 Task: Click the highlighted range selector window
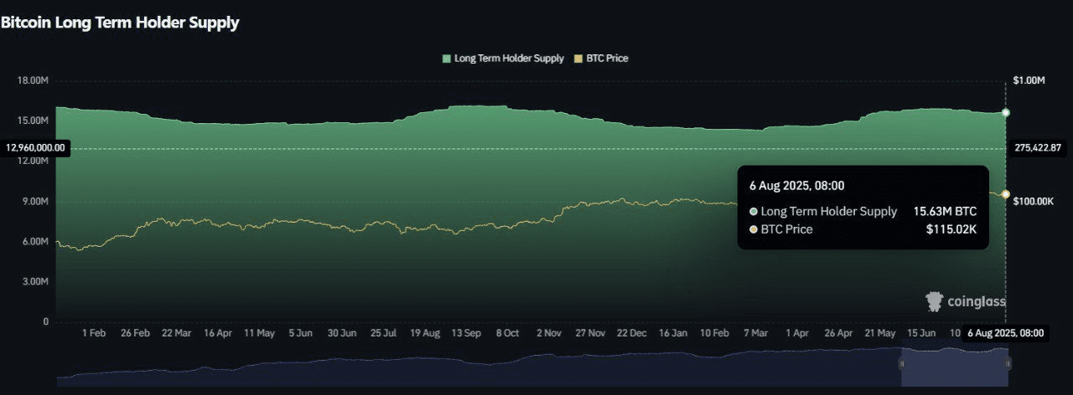pyautogui.click(x=955, y=367)
